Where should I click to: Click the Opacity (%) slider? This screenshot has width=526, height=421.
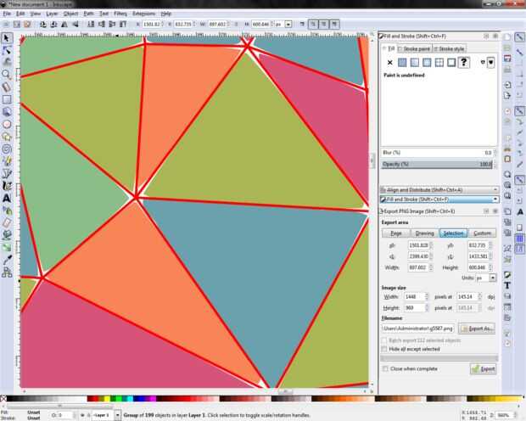pos(437,164)
